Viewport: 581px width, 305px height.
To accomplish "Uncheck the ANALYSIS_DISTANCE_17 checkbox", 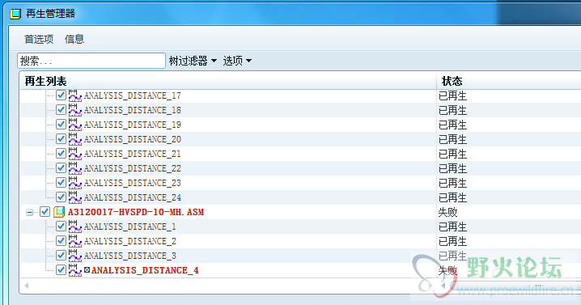I will click(61, 95).
